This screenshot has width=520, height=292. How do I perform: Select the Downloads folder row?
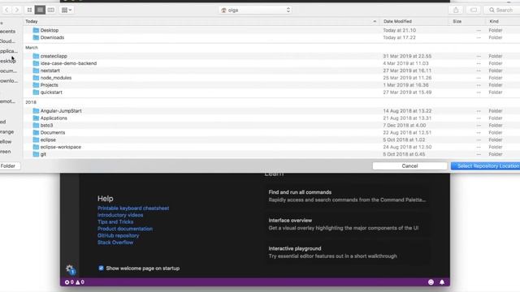tap(272, 37)
